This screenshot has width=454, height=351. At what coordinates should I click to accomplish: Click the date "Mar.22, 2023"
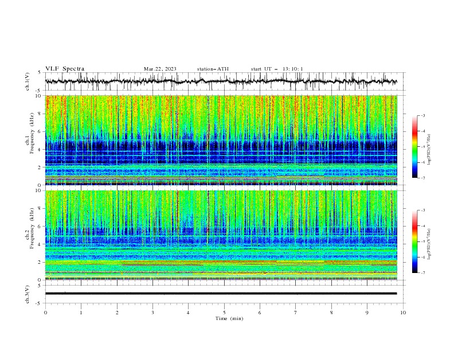(160, 69)
